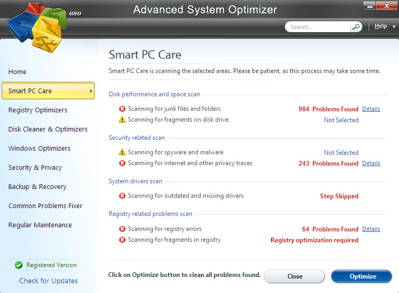Click red error icon beside fragments in registry
Image resolution: width=399 pixels, height=293 pixels.
[x=122, y=240]
